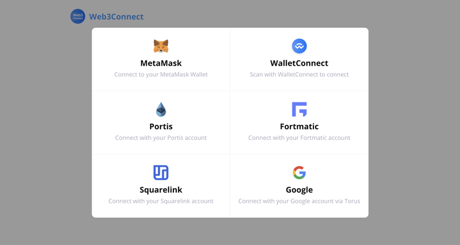Select the Portis heading
Viewport: 460px width, 245px height.
(161, 126)
